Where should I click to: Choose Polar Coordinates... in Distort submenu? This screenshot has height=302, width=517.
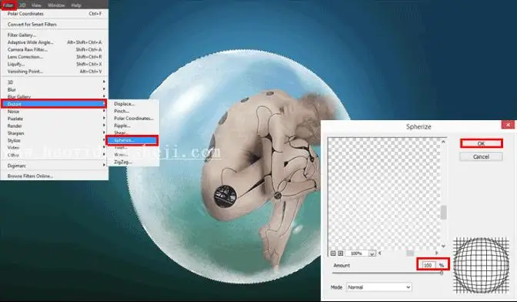(x=133, y=118)
